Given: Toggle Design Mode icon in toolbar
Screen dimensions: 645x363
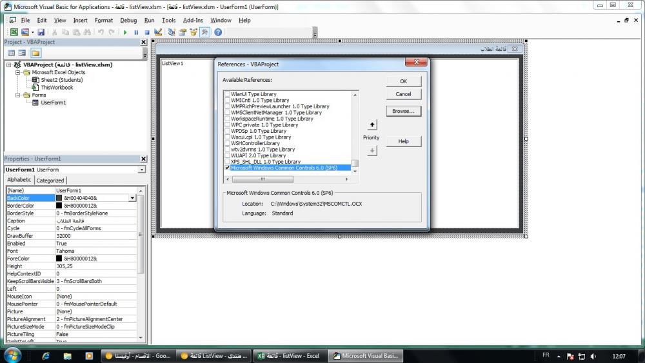Looking at the screenshot, I should pos(158,32).
